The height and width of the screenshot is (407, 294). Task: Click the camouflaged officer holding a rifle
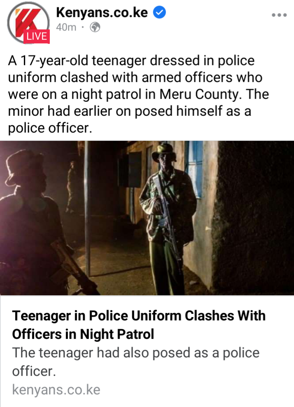[x=168, y=218]
